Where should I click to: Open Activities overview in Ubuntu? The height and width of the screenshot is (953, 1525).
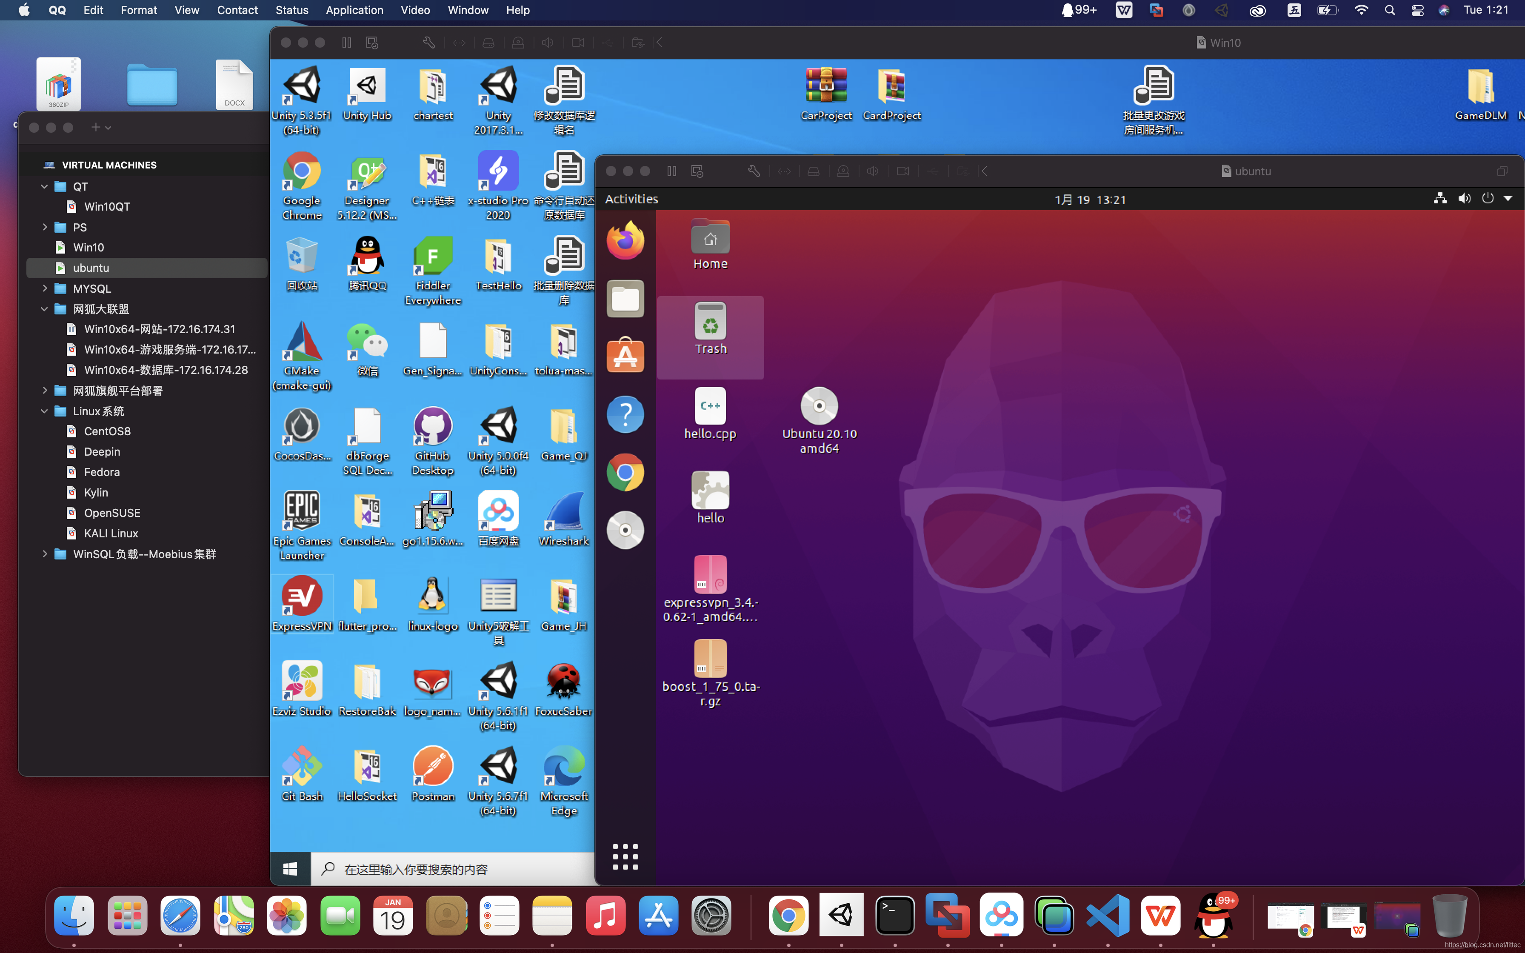point(631,199)
